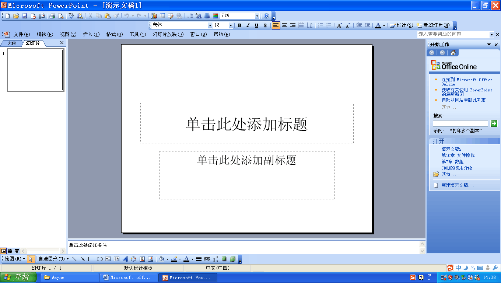Insert a chart with the chart icon
The width and height of the screenshot is (501, 283).
pos(154,16)
